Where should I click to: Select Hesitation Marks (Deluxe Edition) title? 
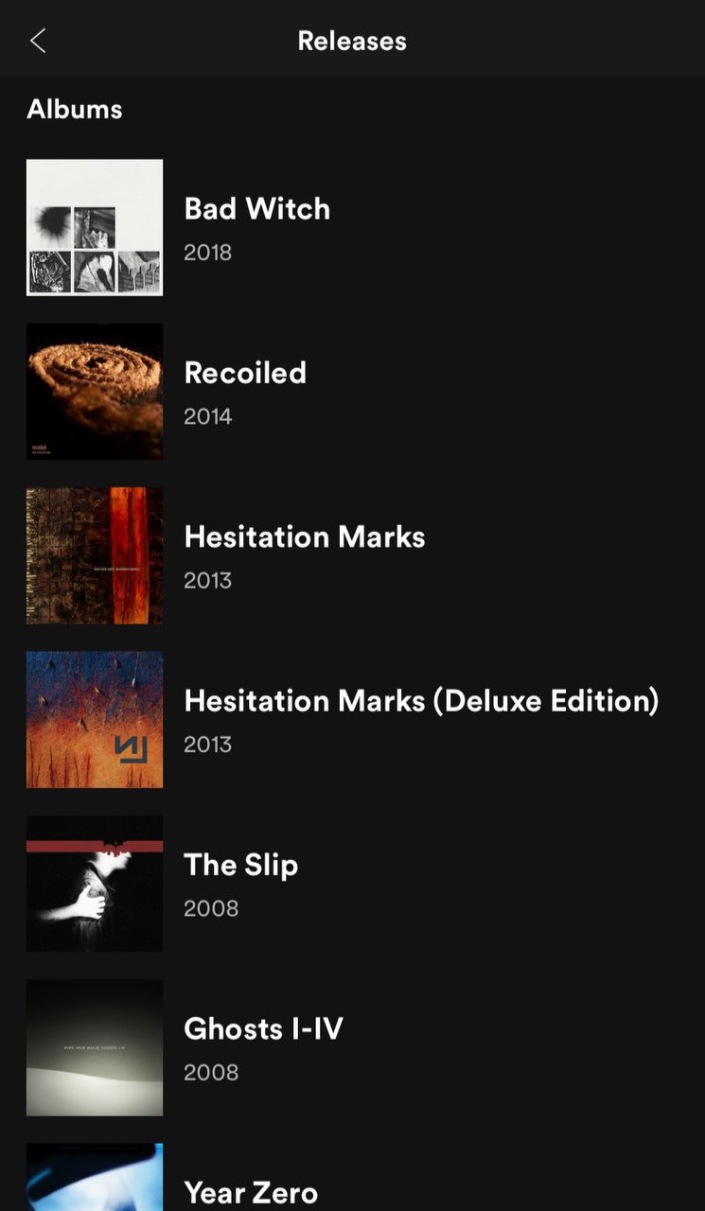[421, 700]
